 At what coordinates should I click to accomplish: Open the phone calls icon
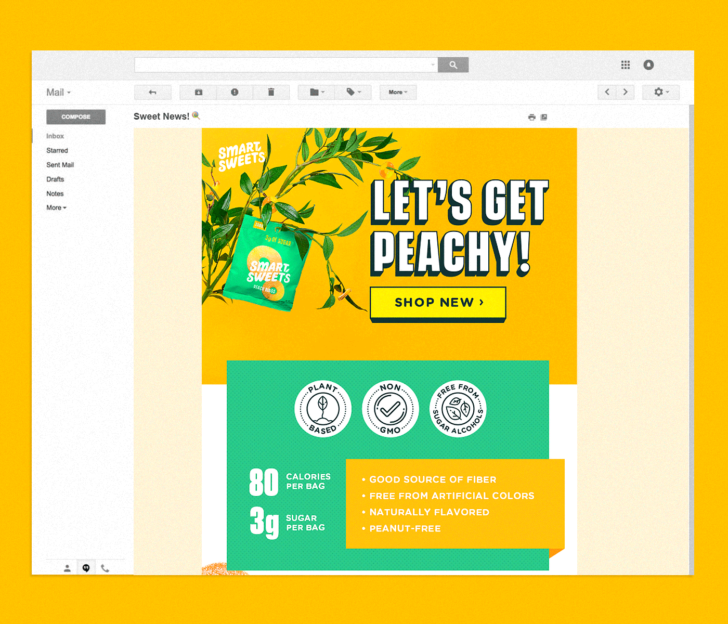pyautogui.click(x=105, y=568)
